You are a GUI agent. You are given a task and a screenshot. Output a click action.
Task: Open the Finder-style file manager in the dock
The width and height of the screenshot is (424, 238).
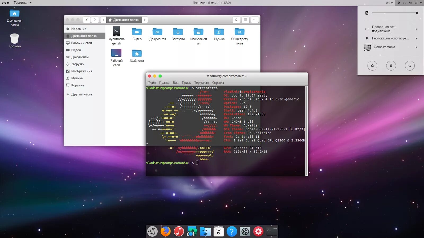pyautogui.click(x=205, y=231)
